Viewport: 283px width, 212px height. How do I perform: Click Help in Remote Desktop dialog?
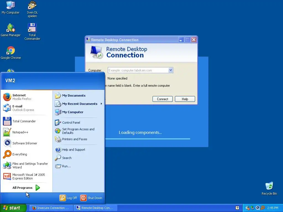[x=185, y=99]
